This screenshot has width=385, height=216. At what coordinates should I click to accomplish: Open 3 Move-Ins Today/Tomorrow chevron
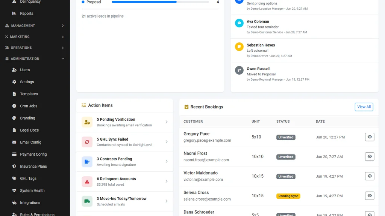pos(167,201)
